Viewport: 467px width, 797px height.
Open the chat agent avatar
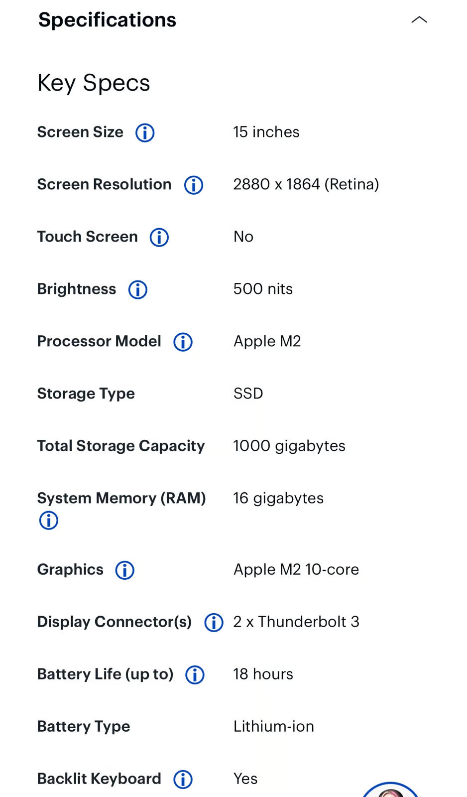click(x=391, y=792)
